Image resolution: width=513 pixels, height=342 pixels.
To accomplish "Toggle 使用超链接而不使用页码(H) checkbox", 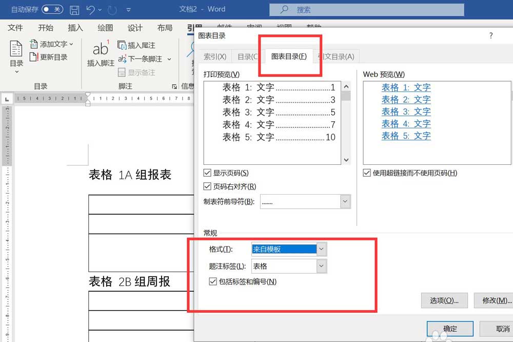I will click(x=367, y=173).
